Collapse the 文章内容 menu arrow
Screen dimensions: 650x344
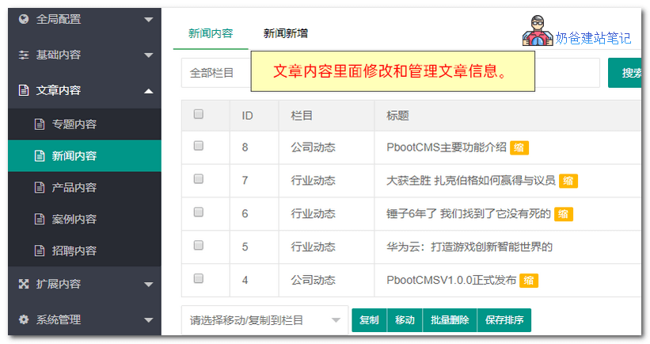tap(148, 91)
